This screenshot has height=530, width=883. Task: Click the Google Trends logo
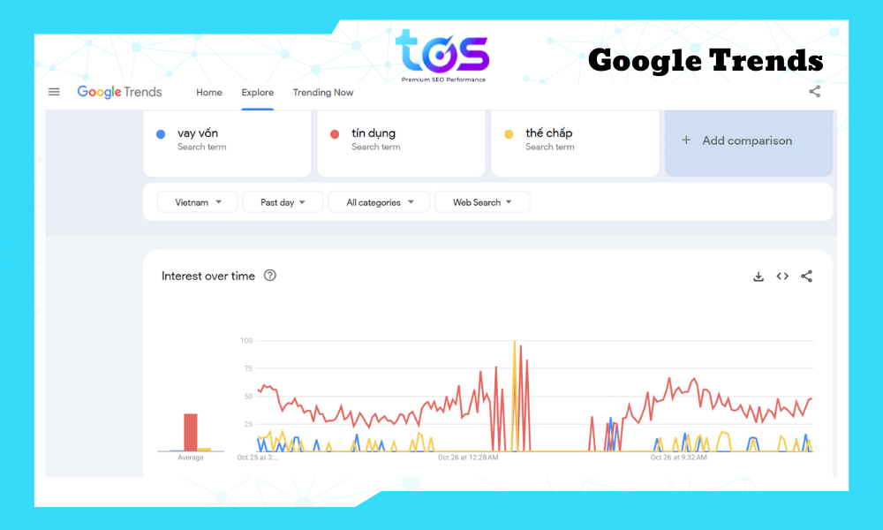[119, 92]
